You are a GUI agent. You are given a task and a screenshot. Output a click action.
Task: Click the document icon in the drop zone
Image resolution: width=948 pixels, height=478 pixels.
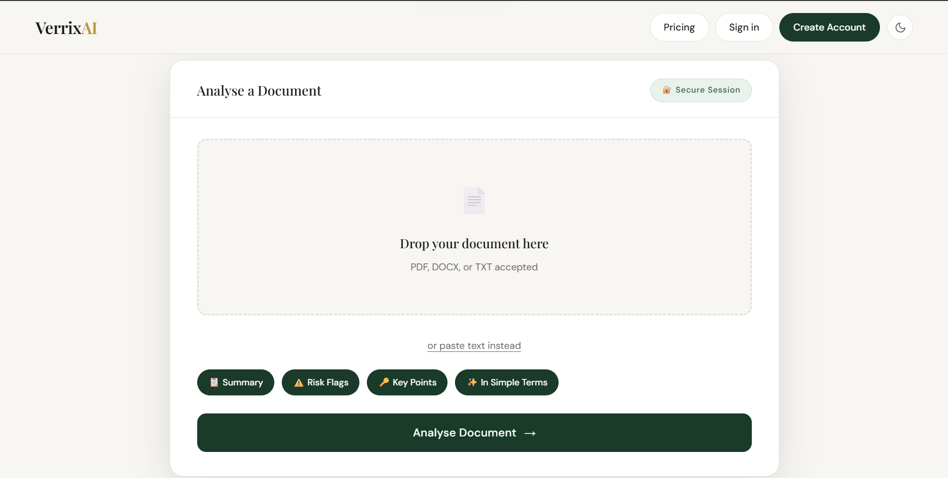pyautogui.click(x=474, y=200)
